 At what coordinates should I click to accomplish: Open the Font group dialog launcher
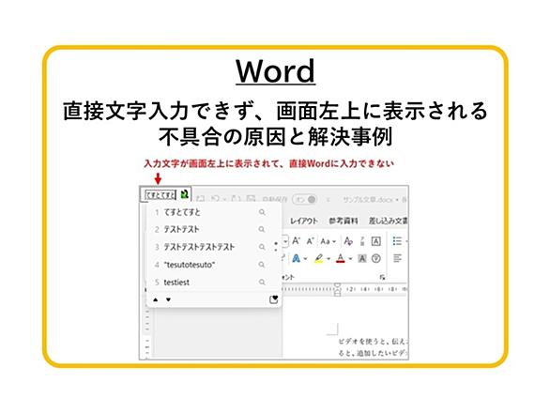[x=382, y=277]
